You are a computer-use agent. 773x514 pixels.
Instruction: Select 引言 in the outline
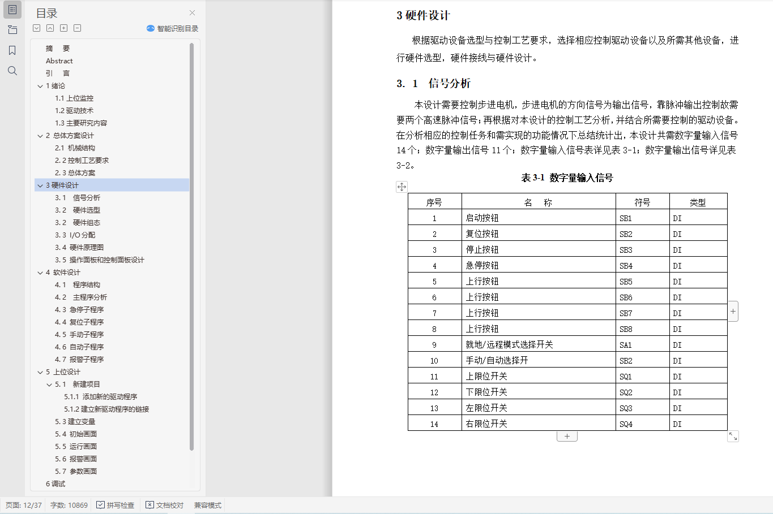(58, 74)
